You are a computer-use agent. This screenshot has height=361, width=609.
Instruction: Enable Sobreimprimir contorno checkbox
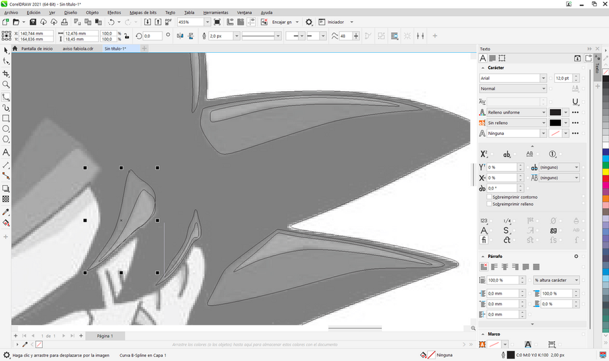[x=489, y=197]
